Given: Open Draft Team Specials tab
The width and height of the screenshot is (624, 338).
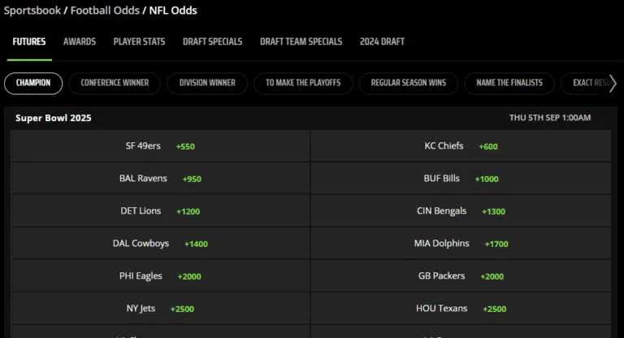Looking at the screenshot, I should pos(301,41).
